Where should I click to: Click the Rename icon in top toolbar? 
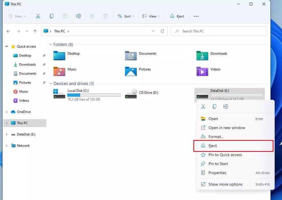[x=79, y=16]
